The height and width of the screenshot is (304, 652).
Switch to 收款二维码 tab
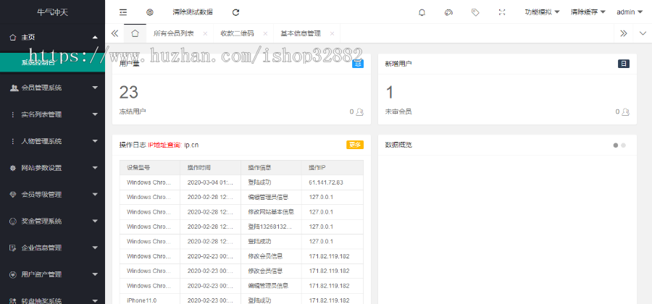point(237,34)
